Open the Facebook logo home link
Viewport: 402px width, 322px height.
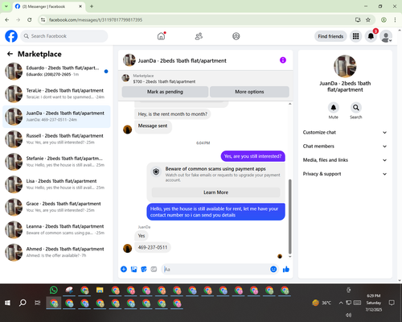(x=11, y=36)
